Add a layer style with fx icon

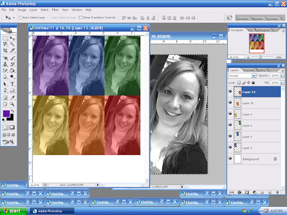click(x=239, y=192)
